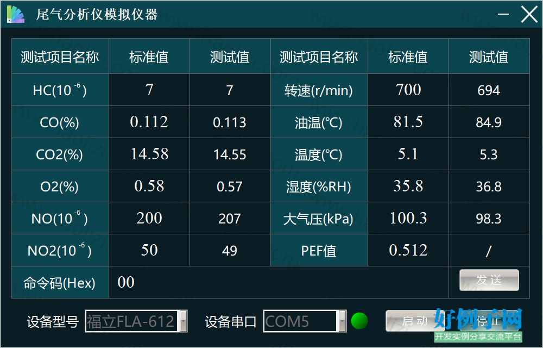
Task: Edit 温度 standard value 5.1
Action: click(x=408, y=154)
